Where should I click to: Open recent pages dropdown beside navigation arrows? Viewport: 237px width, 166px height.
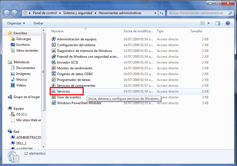(x=20, y=13)
